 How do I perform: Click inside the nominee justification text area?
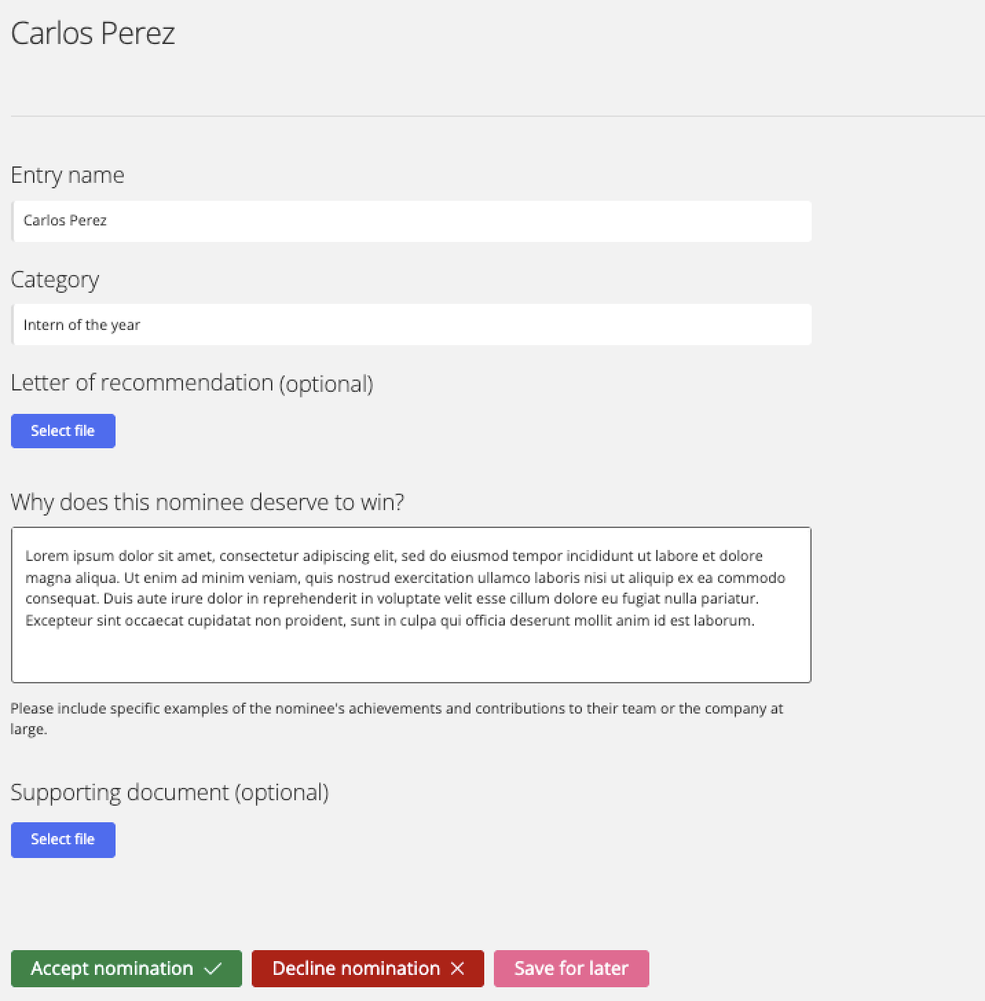pos(411,605)
